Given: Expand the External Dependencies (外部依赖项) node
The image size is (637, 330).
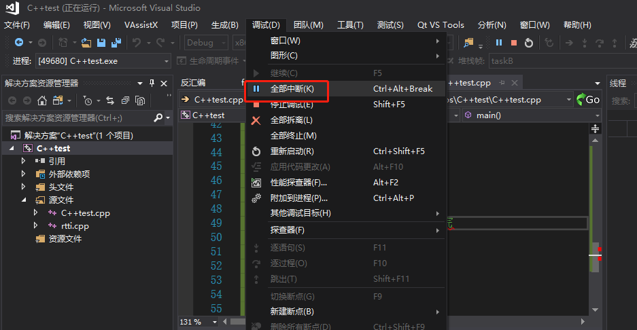Looking at the screenshot, I should (x=24, y=174).
